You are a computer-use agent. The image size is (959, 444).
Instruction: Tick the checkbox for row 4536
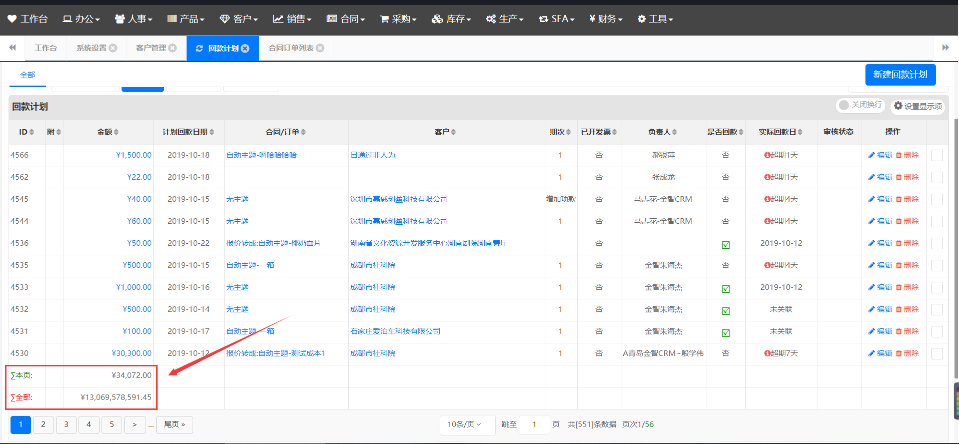tap(937, 244)
